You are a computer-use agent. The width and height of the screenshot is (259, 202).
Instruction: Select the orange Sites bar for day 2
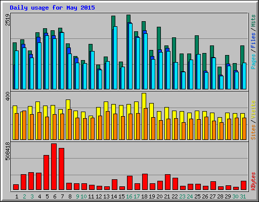[24, 125]
